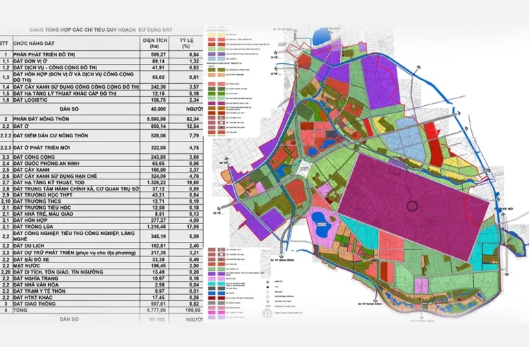The width and height of the screenshot is (529, 347).
Task: Click the area value 242,30
Action: click(x=158, y=87)
